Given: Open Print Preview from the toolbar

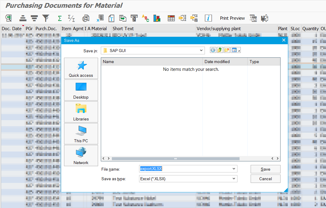Looking at the screenshot, I should 232,18.
